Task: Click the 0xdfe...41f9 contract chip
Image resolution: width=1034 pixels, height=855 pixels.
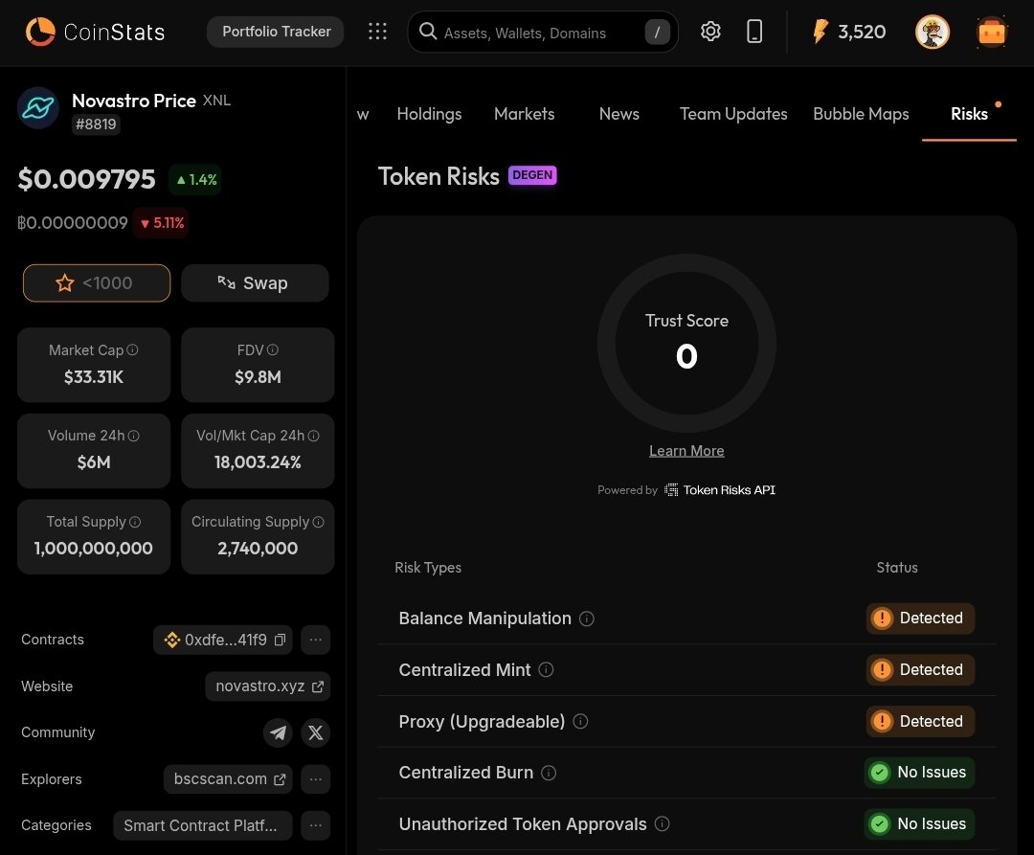Action: click(x=223, y=640)
